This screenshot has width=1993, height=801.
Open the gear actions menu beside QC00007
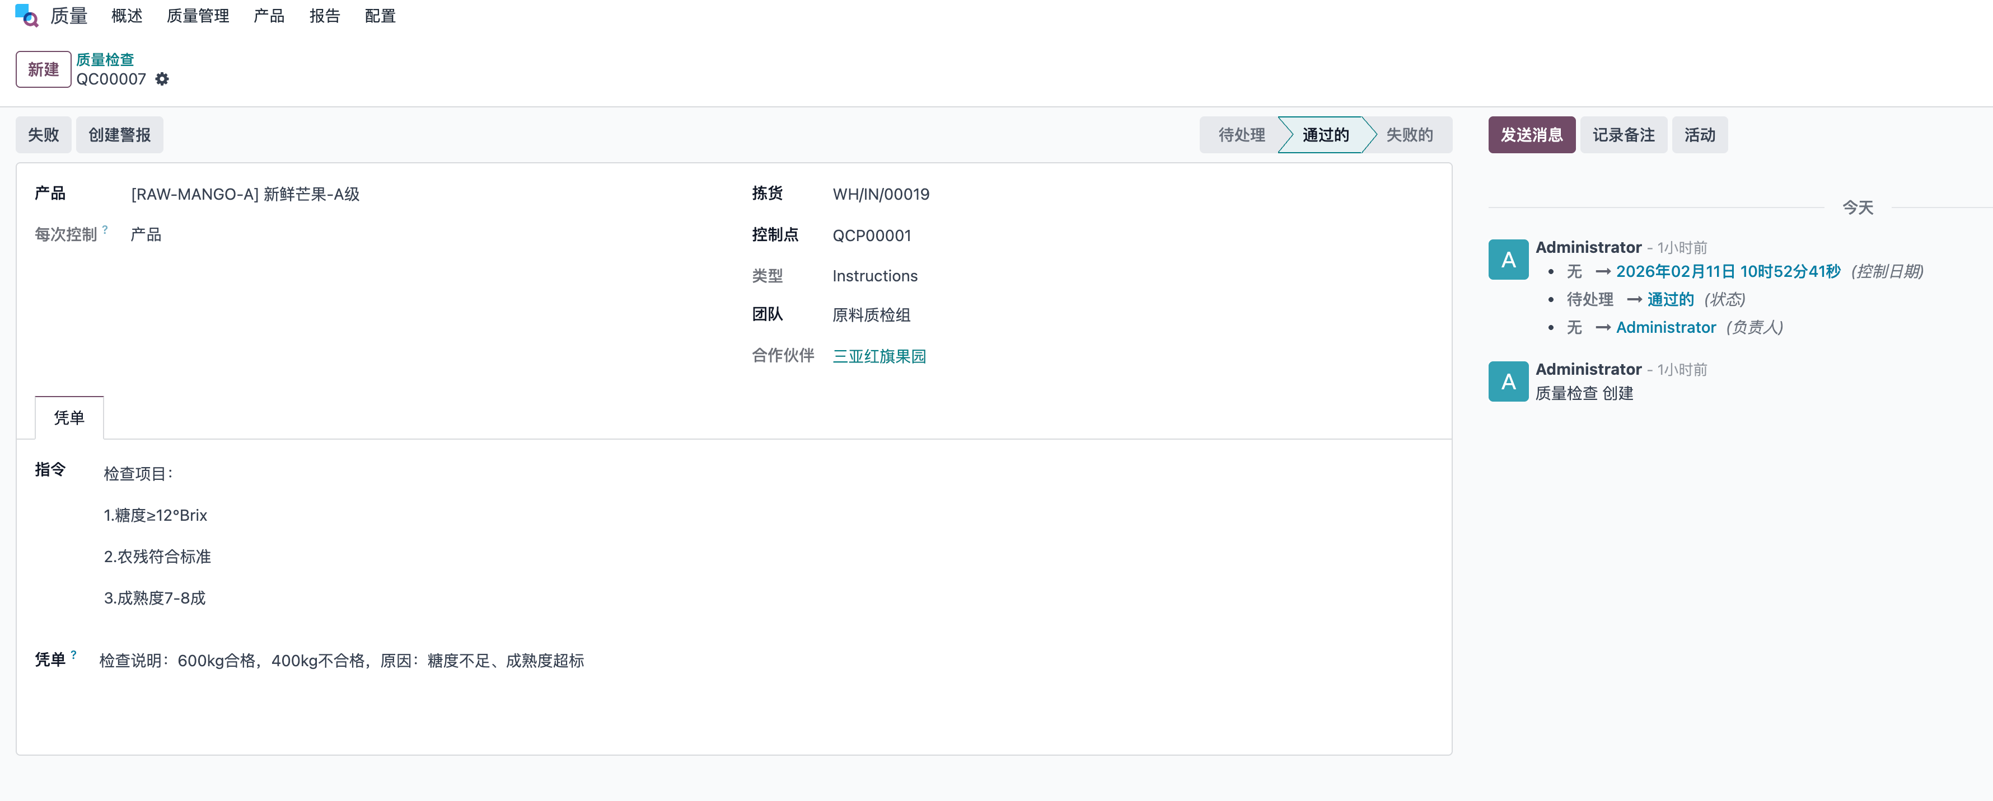click(x=162, y=79)
